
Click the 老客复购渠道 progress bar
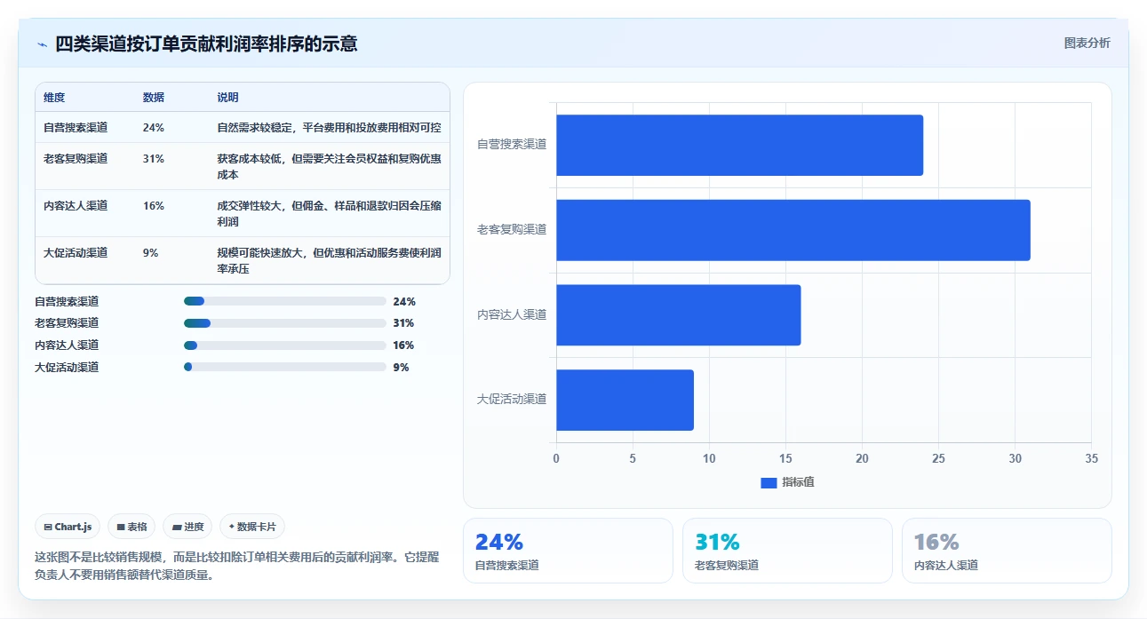click(284, 323)
